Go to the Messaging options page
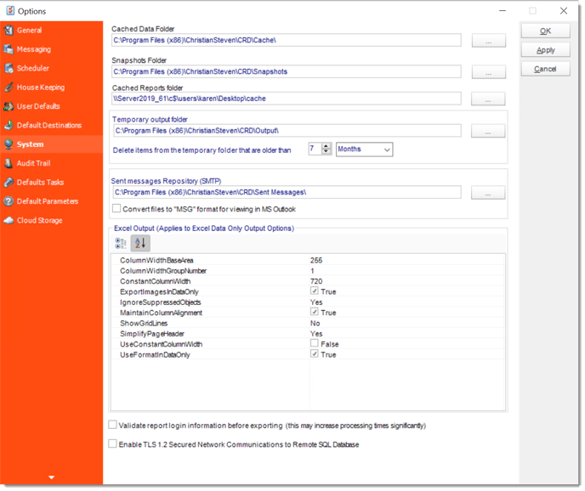 (x=34, y=49)
